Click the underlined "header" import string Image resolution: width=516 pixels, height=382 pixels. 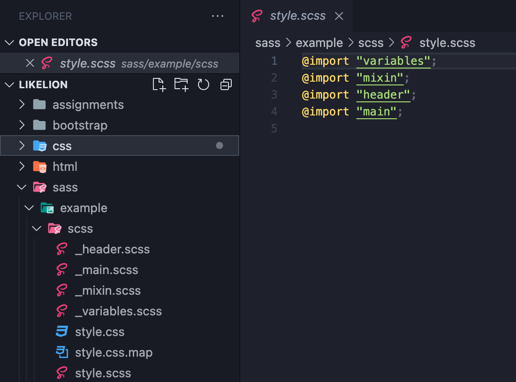pyautogui.click(x=383, y=94)
